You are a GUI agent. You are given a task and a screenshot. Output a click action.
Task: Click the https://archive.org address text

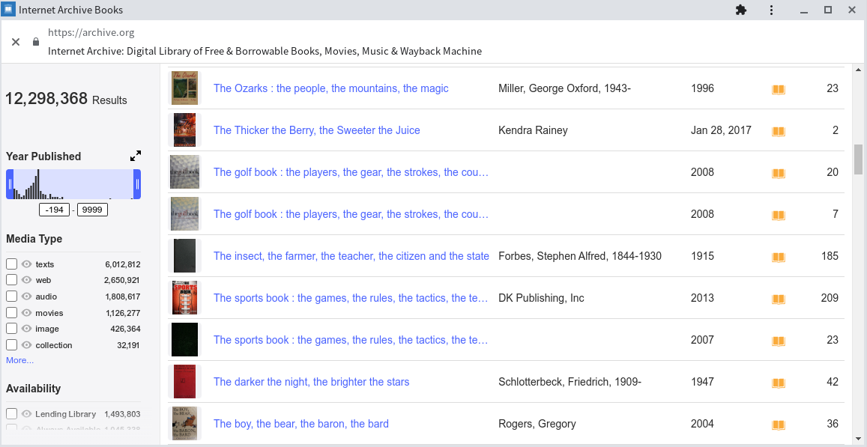(x=91, y=33)
